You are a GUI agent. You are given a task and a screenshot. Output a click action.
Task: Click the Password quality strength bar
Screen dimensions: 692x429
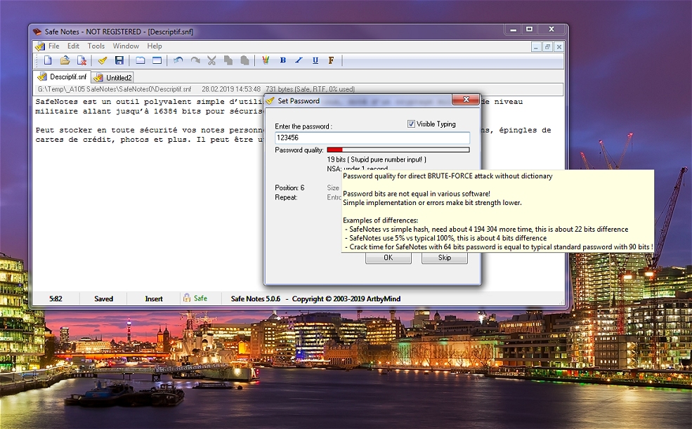coord(398,150)
